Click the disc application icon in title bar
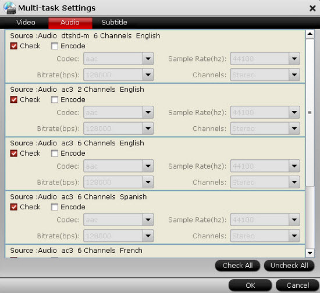 pyautogui.click(x=9, y=8)
